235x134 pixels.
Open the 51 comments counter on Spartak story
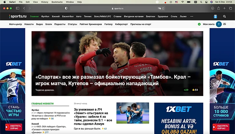point(195,90)
